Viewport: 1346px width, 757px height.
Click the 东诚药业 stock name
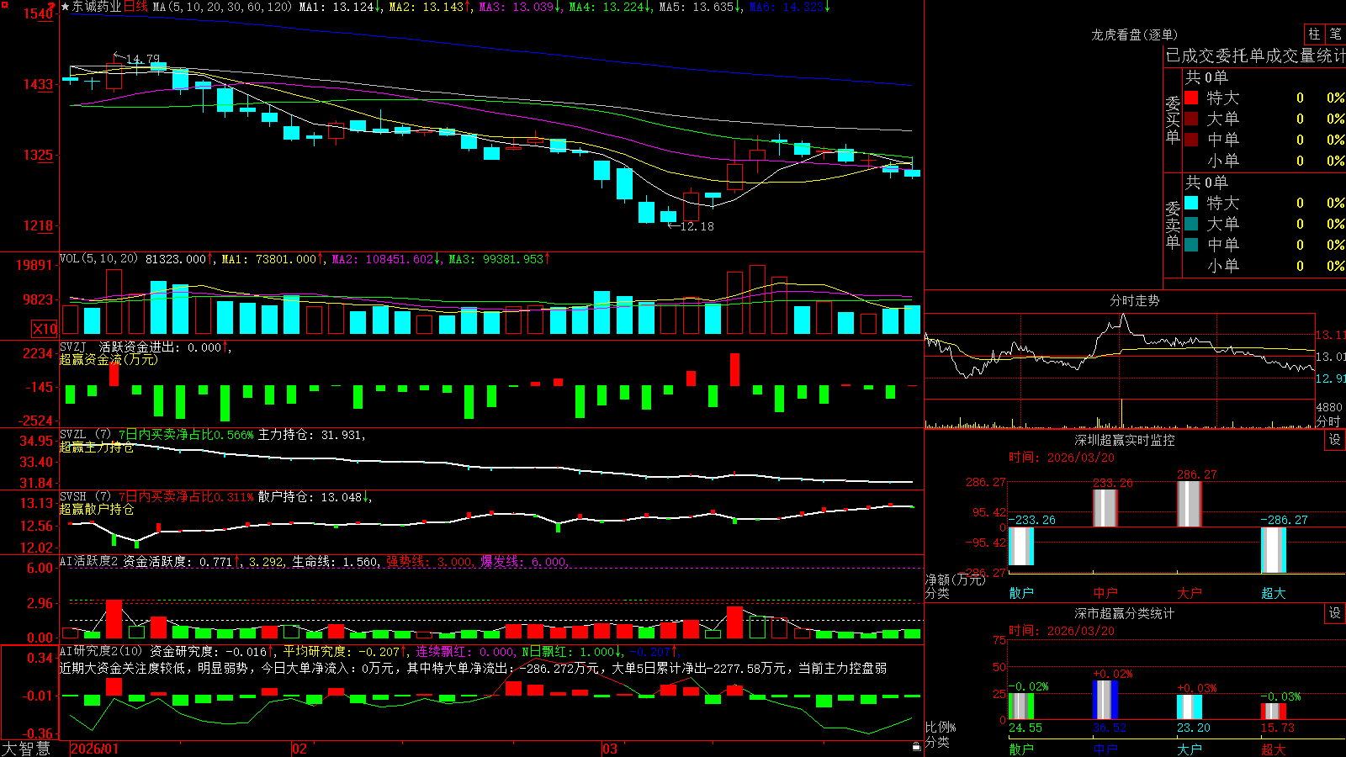point(97,7)
